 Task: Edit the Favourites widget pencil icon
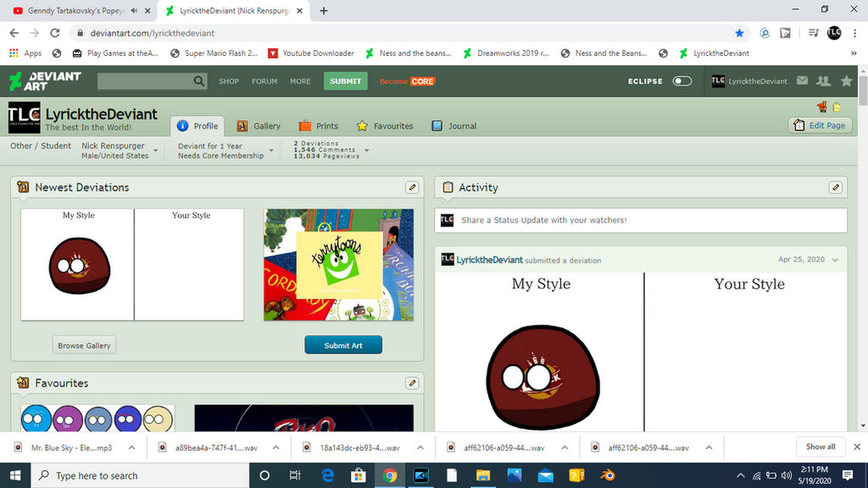[x=412, y=383]
